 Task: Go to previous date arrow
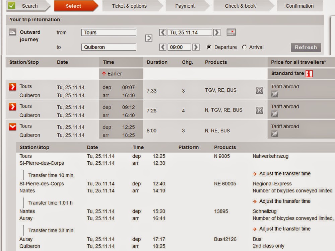[x=162, y=32]
